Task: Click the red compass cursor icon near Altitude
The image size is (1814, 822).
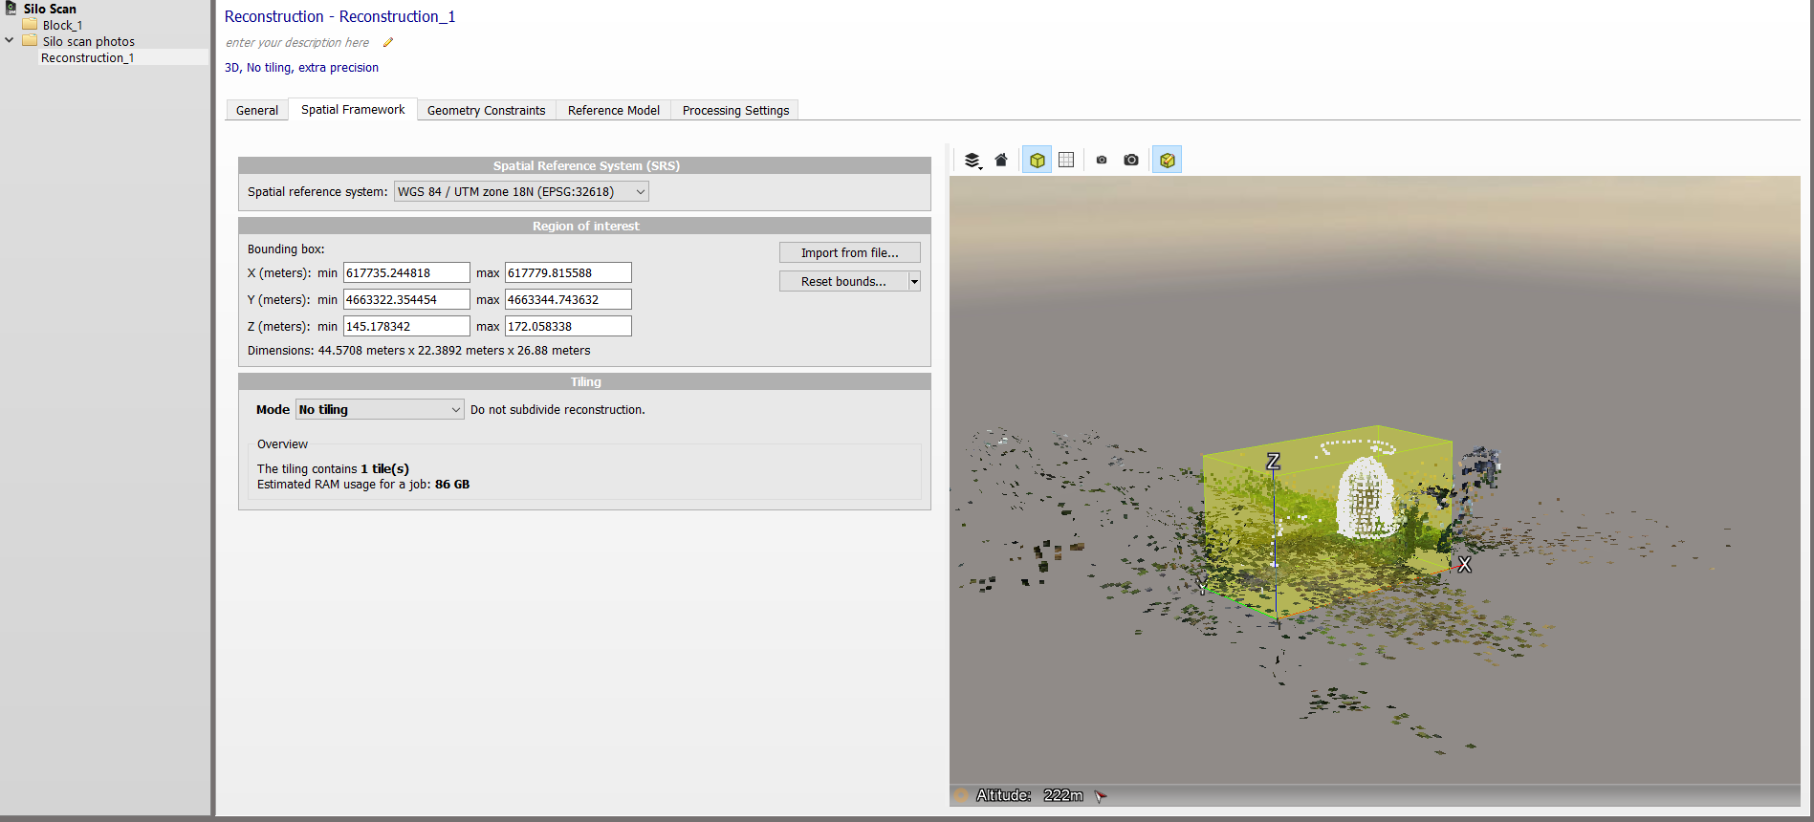Action: [1101, 795]
